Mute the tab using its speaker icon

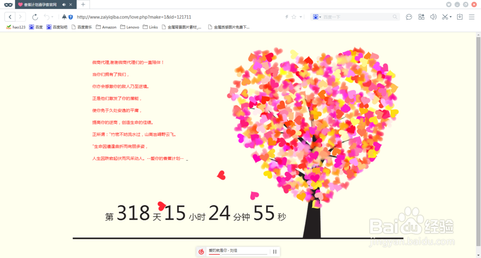64,5
